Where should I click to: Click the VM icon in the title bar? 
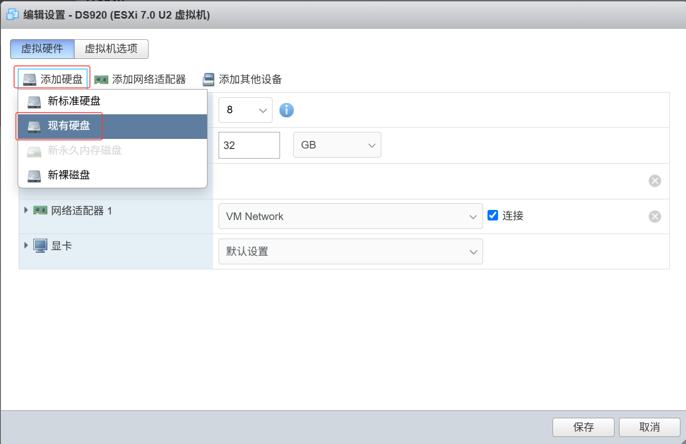pyautogui.click(x=12, y=15)
